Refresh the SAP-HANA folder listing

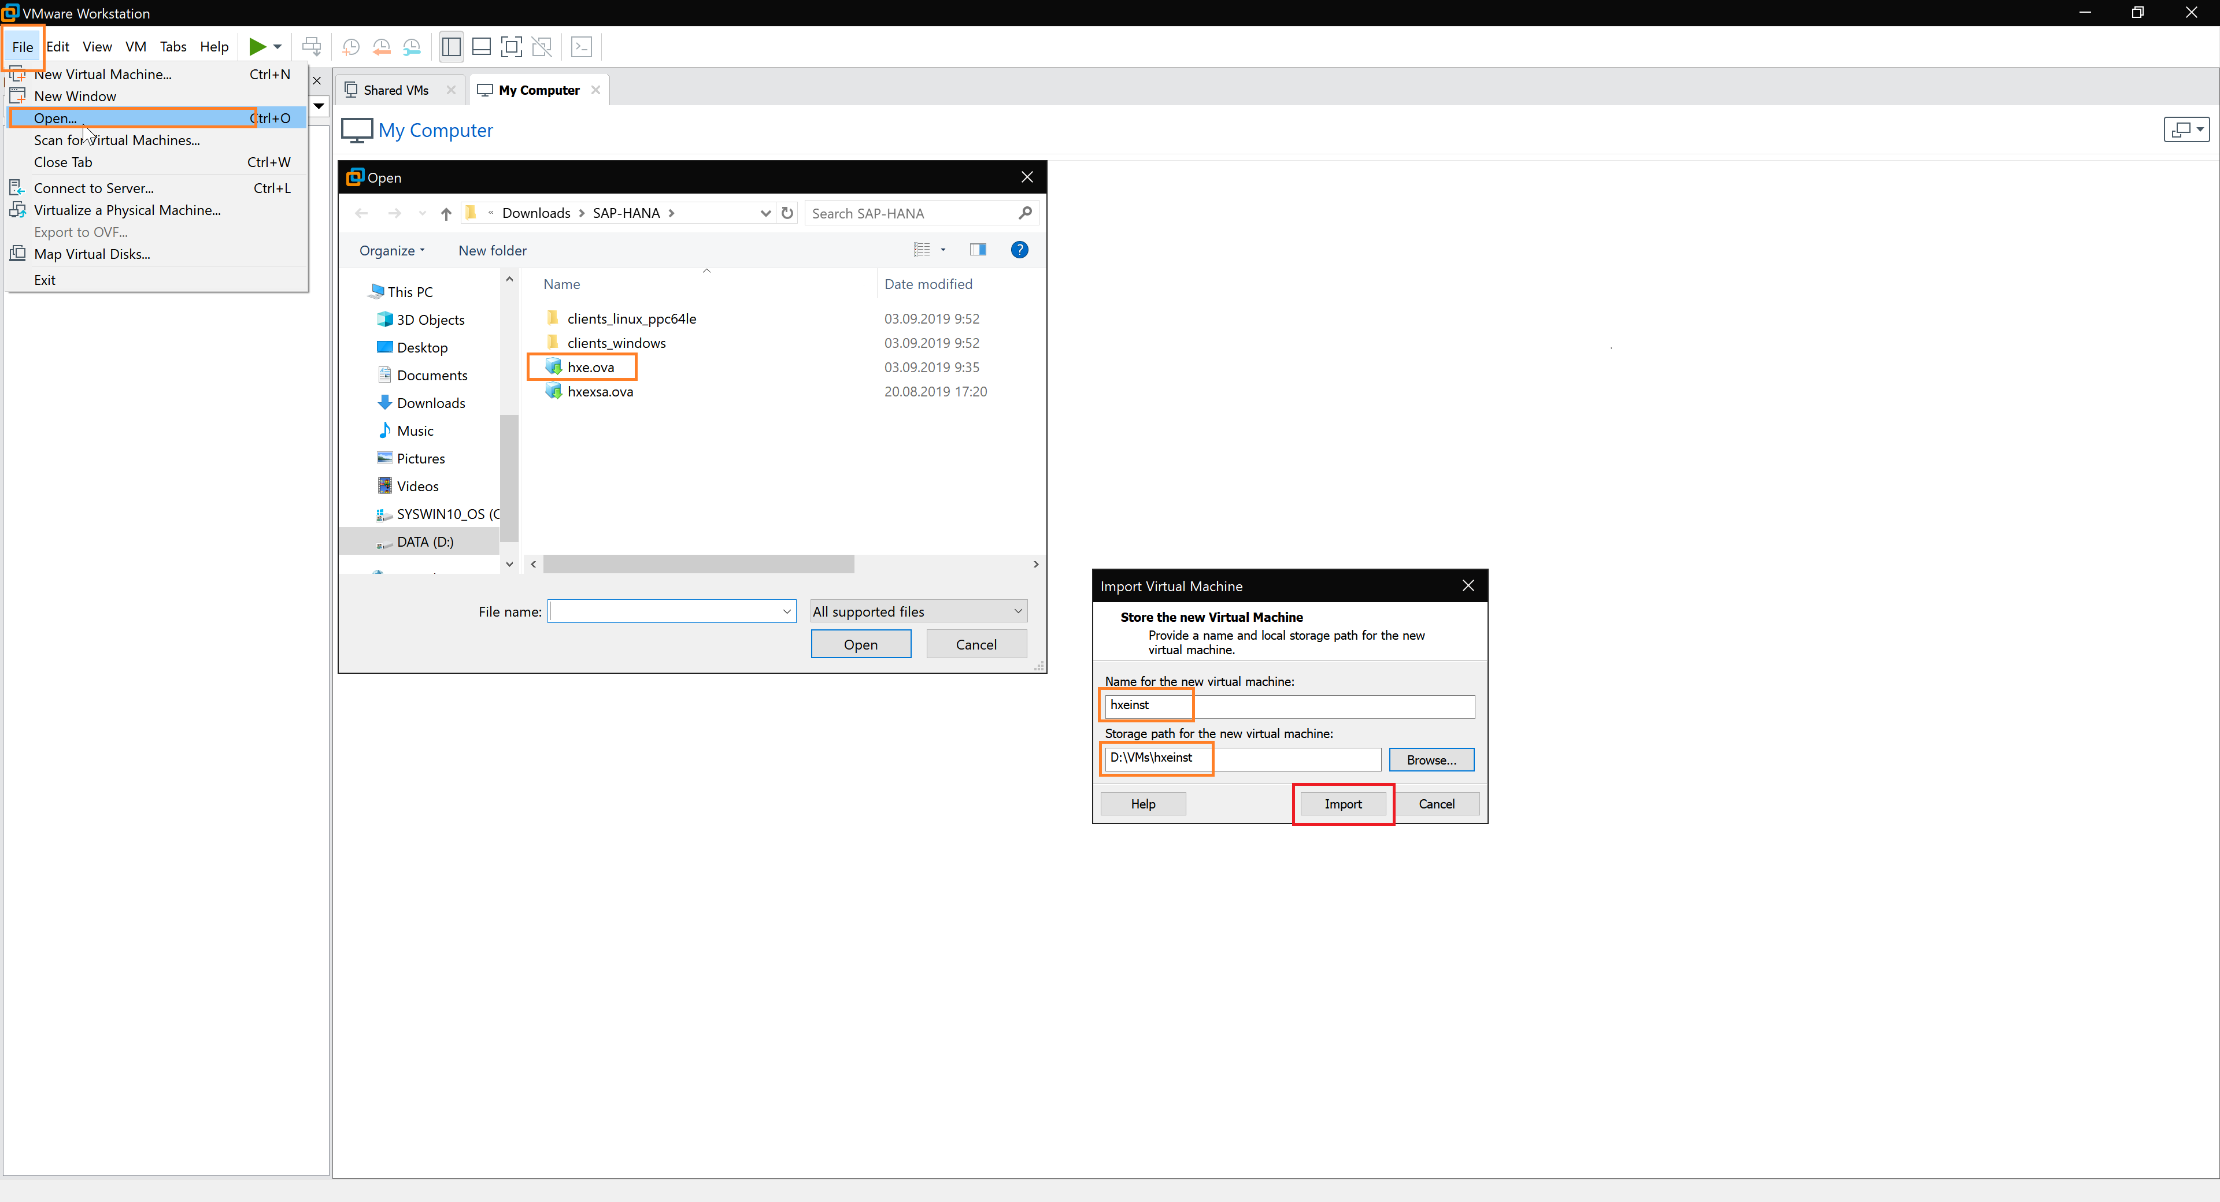coord(787,213)
